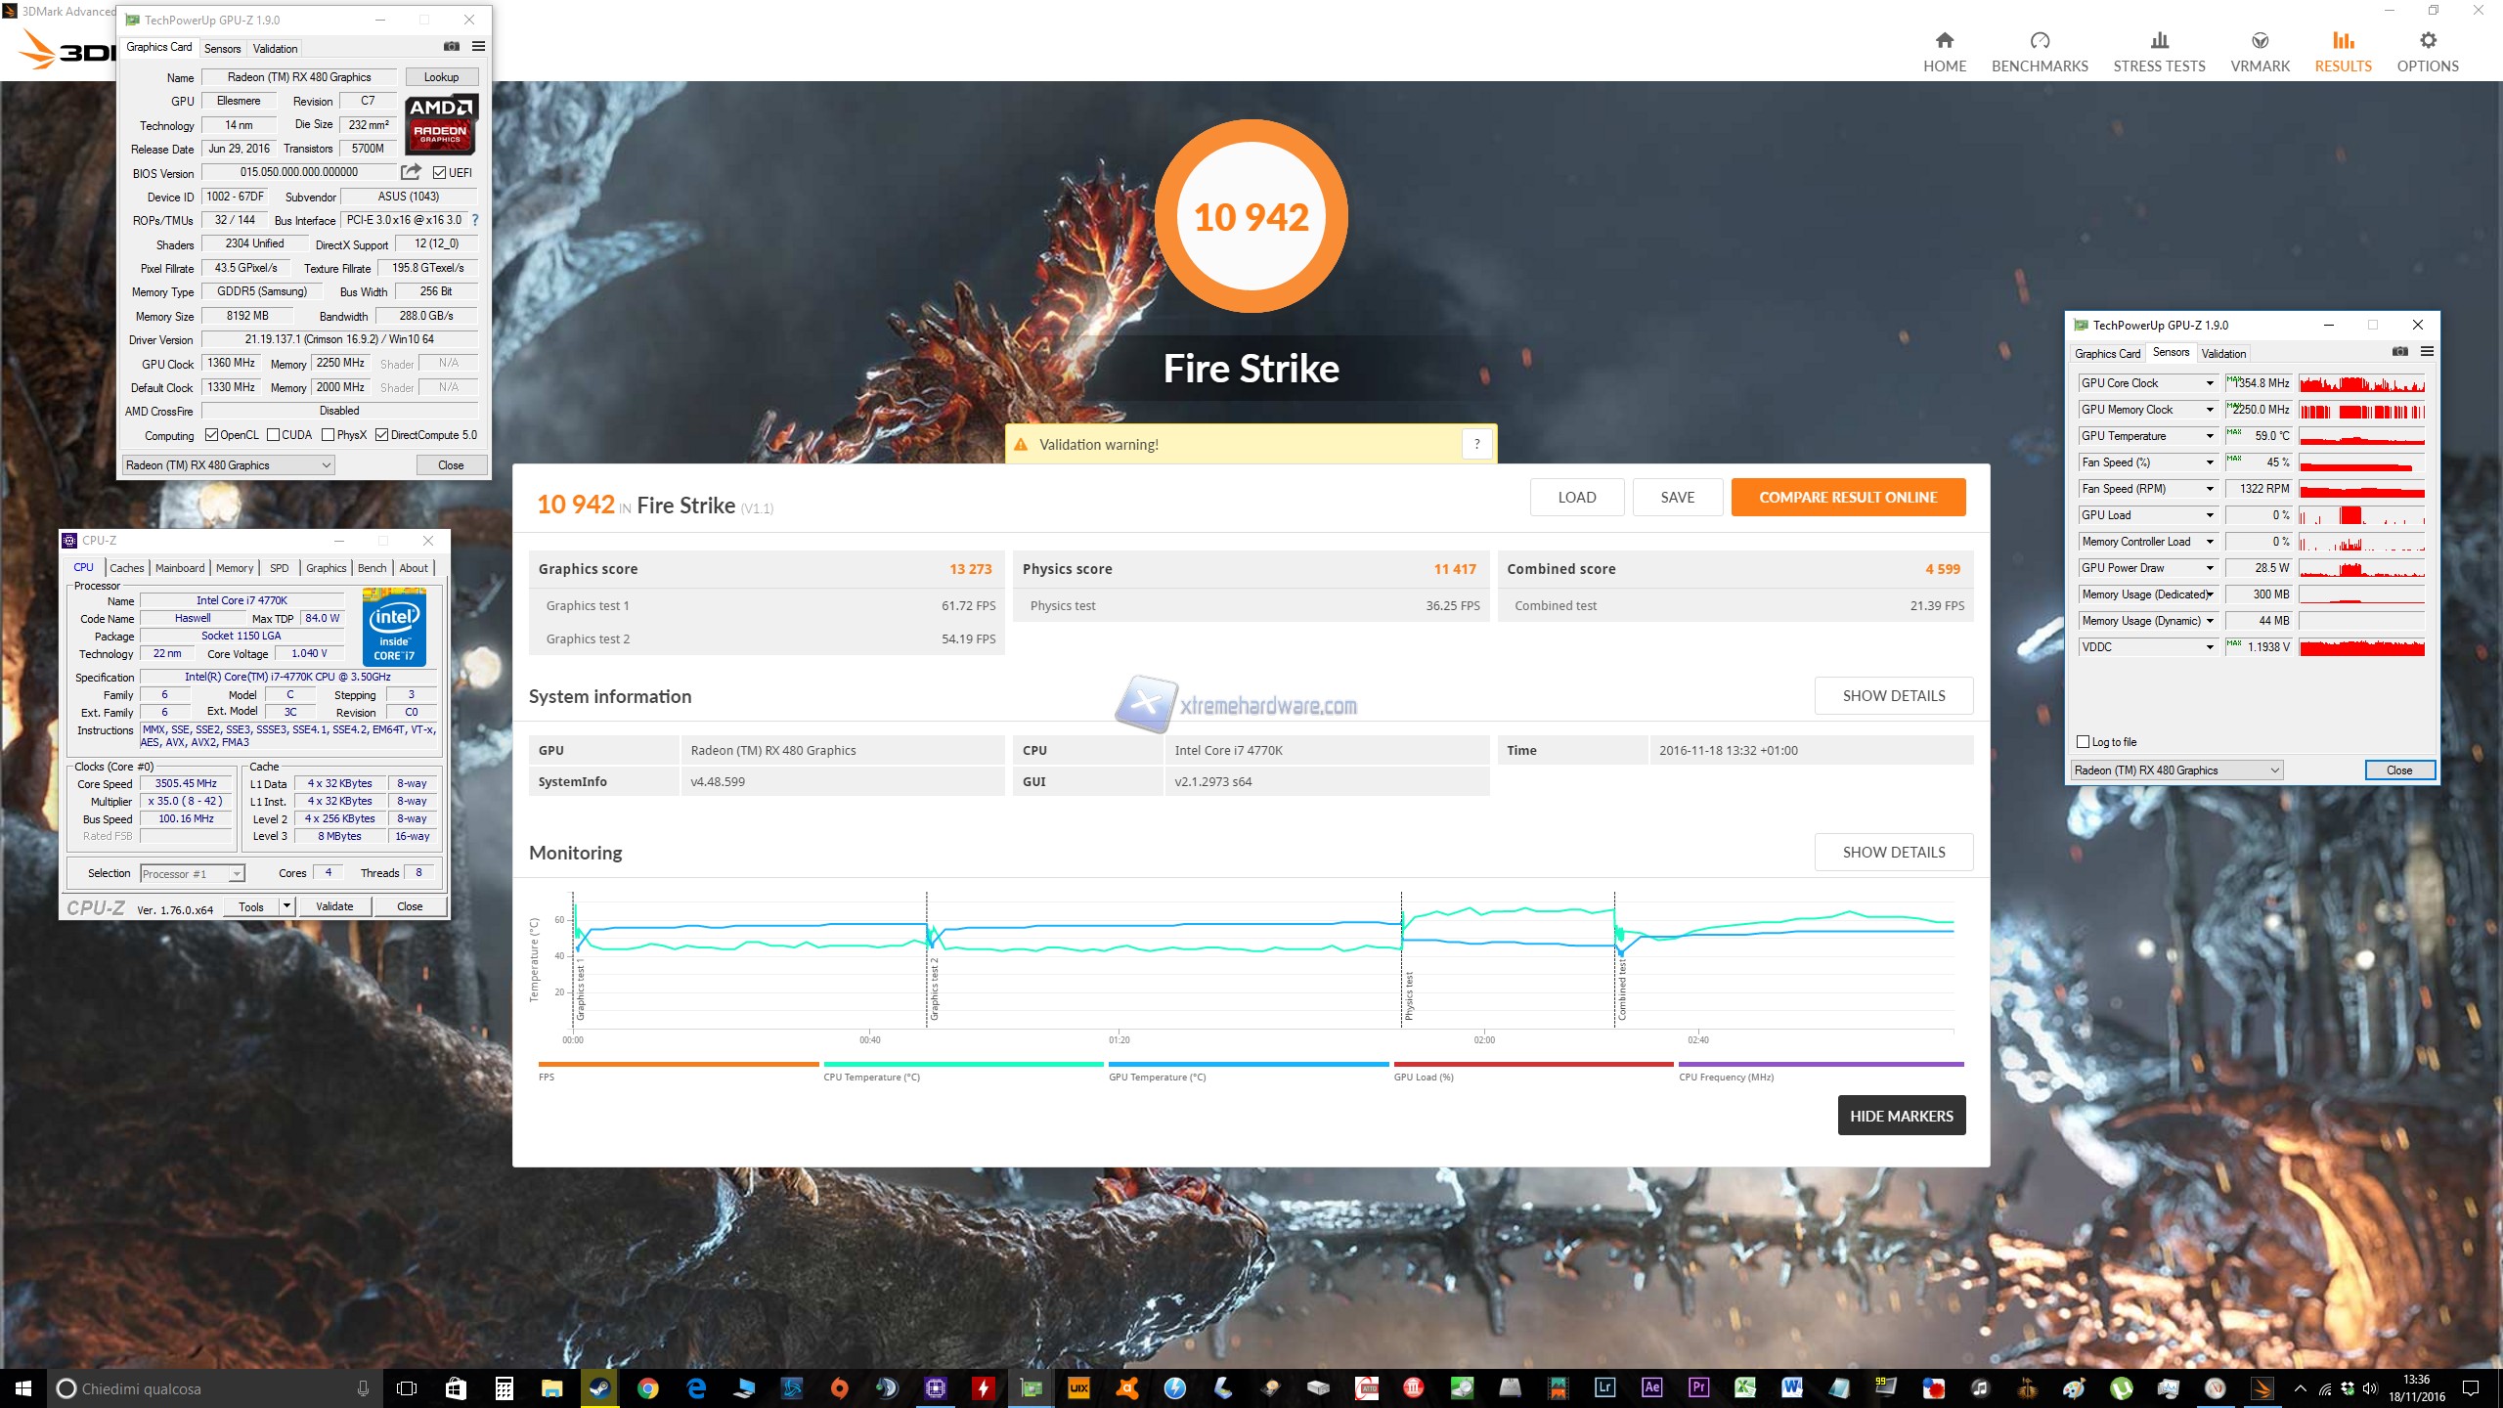Image resolution: width=2503 pixels, height=1408 pixels.
Task: Open the Processor #1 selection dropdown
Action: coord(236,874)
